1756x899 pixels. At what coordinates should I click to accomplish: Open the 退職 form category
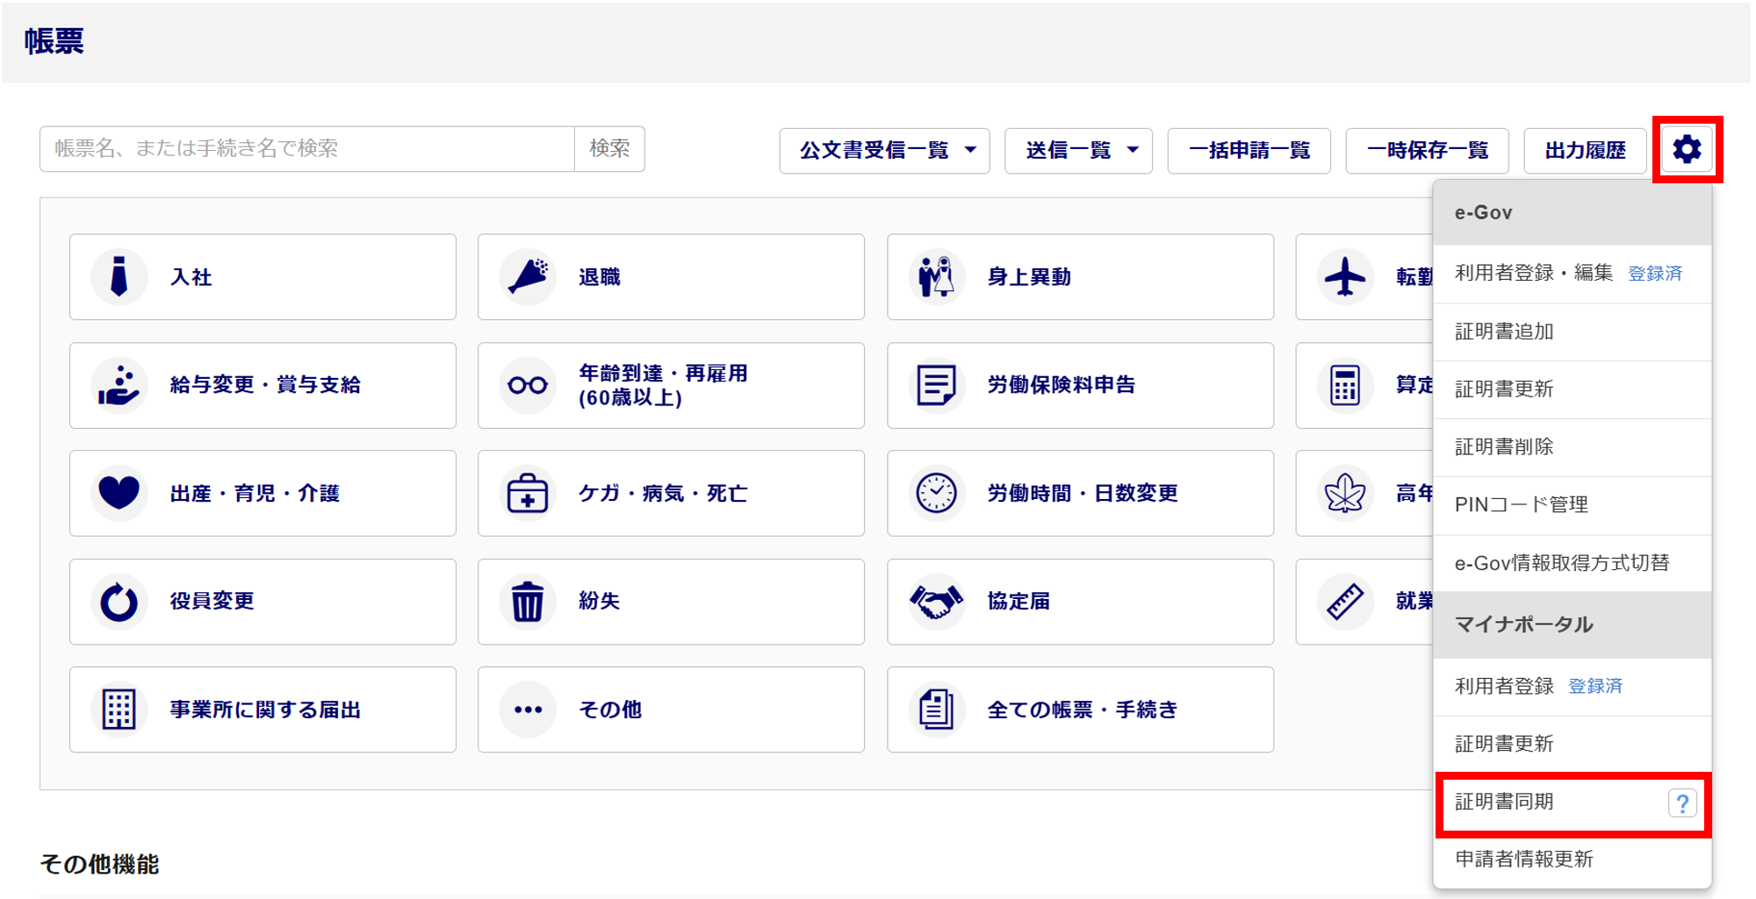[x=671, y=276]
